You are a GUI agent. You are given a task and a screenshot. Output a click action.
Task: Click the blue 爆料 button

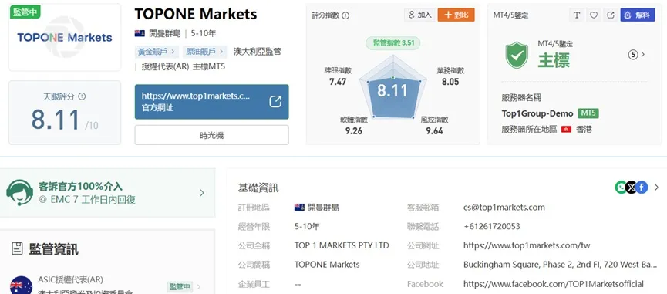coord(638,15)
